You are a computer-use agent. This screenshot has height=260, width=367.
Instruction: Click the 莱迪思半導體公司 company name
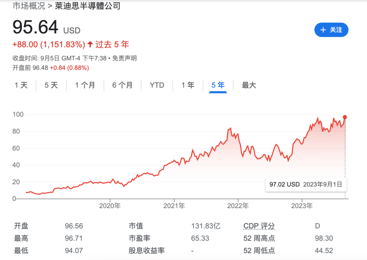pyautogui.click(x=88, y=6)
